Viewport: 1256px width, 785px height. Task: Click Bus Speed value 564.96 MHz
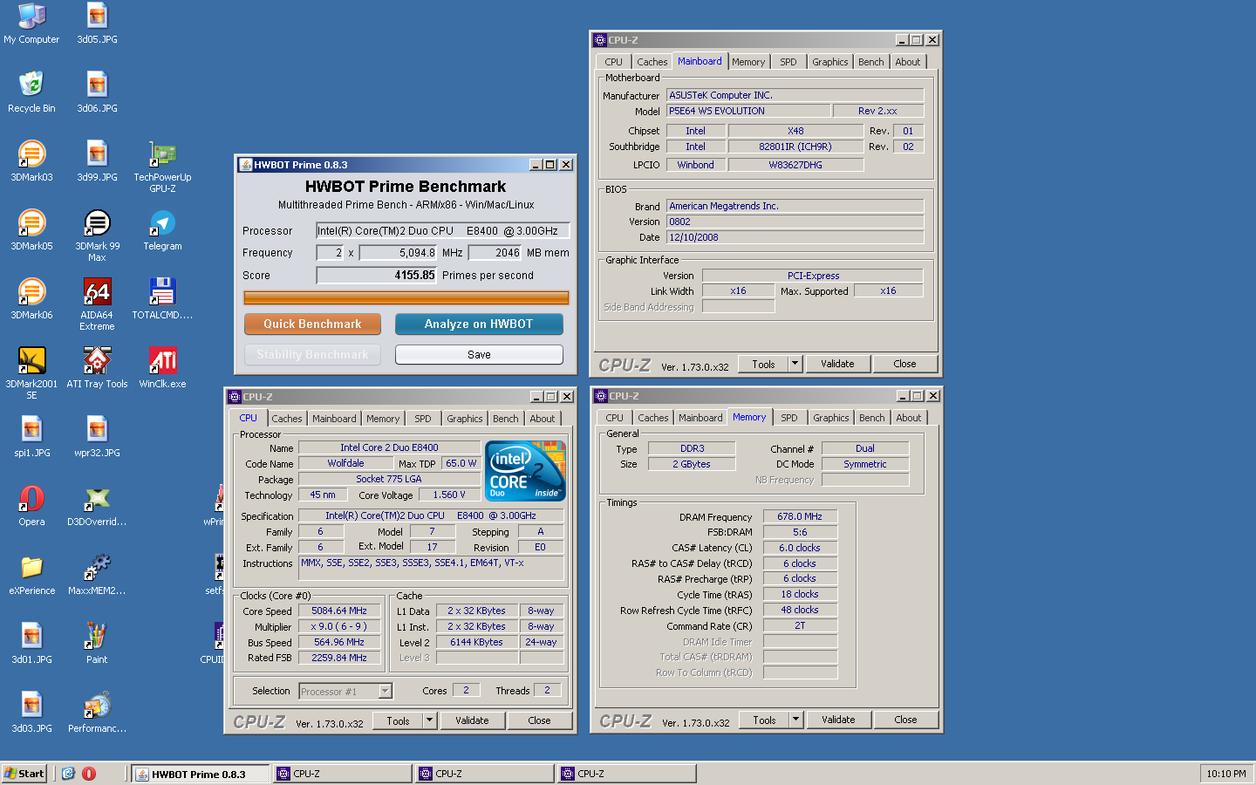(x=339, y=642)
